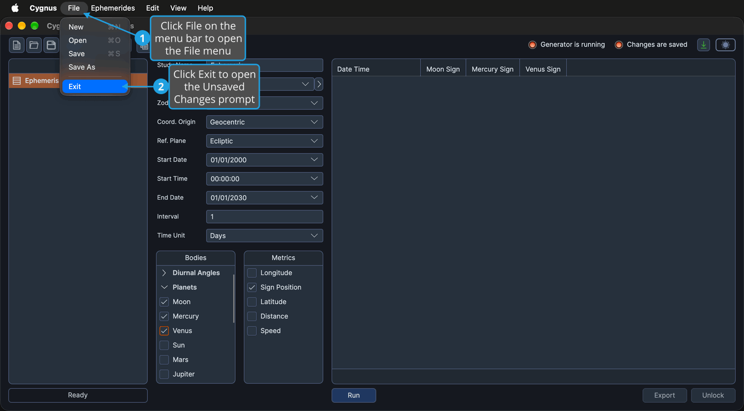
Task: Click the save floppy disk toolbar icon
Action: [x=51, y=45]
